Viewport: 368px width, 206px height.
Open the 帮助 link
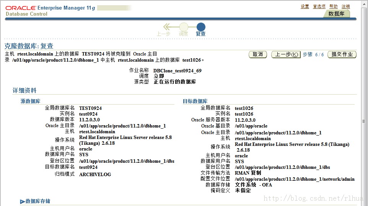tap(334, 7)
